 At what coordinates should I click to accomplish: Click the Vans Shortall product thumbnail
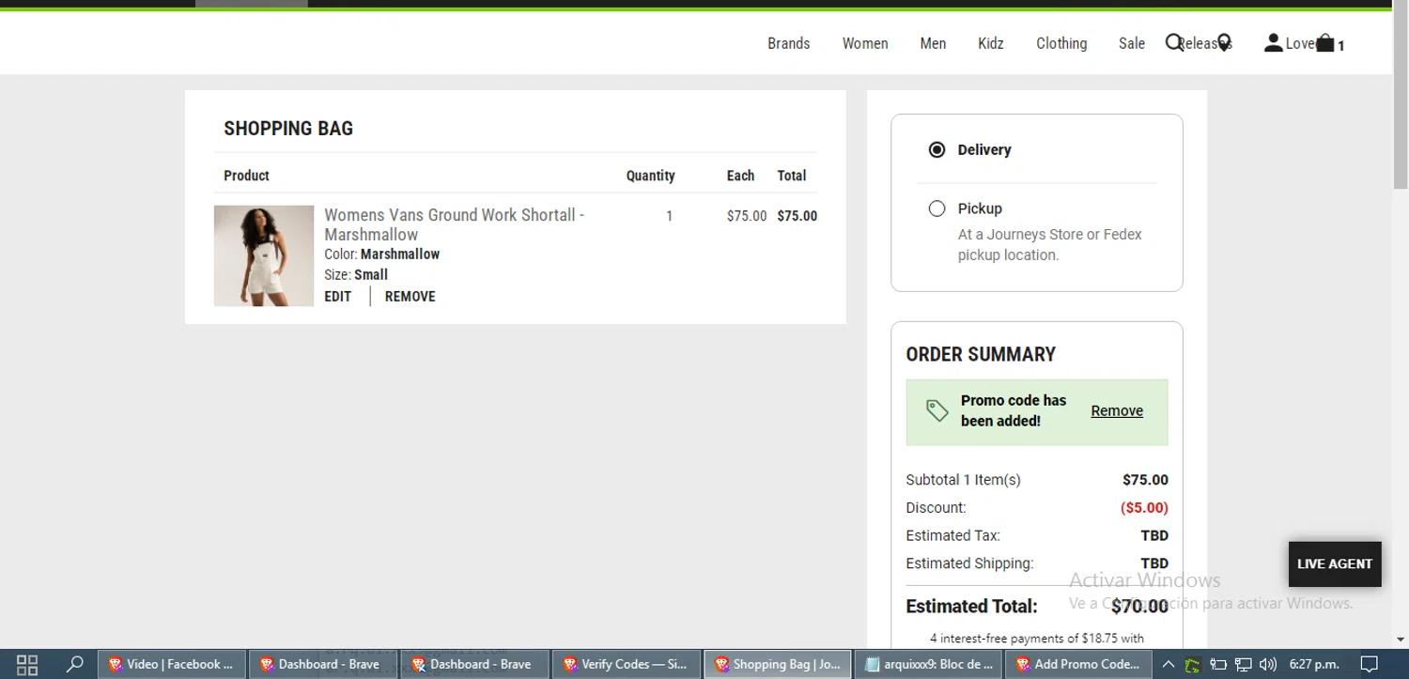[x=264, y=255]
